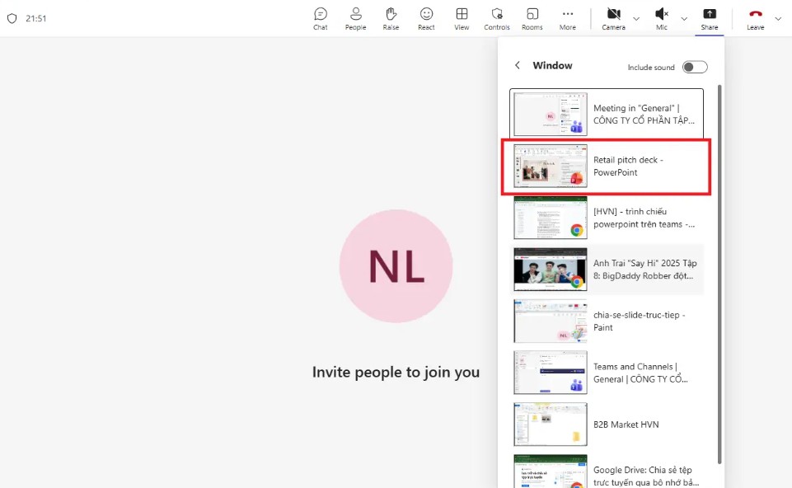The width and height of the screenshot is (792, 488).
Task: Select Retail pitch deck PowerPoint window
Action: (607, 167)
